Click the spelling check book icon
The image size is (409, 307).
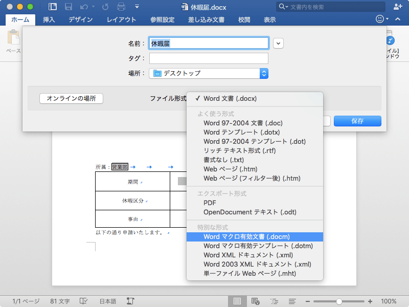83,301
